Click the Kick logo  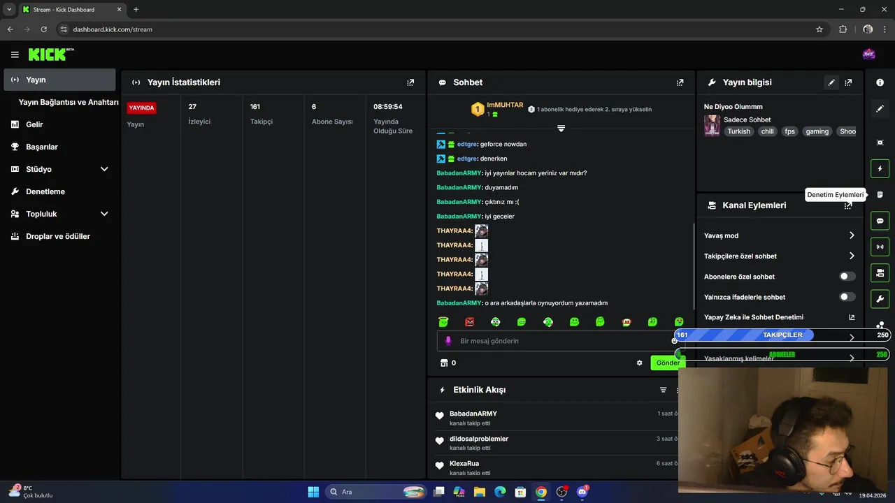[50, 54]
